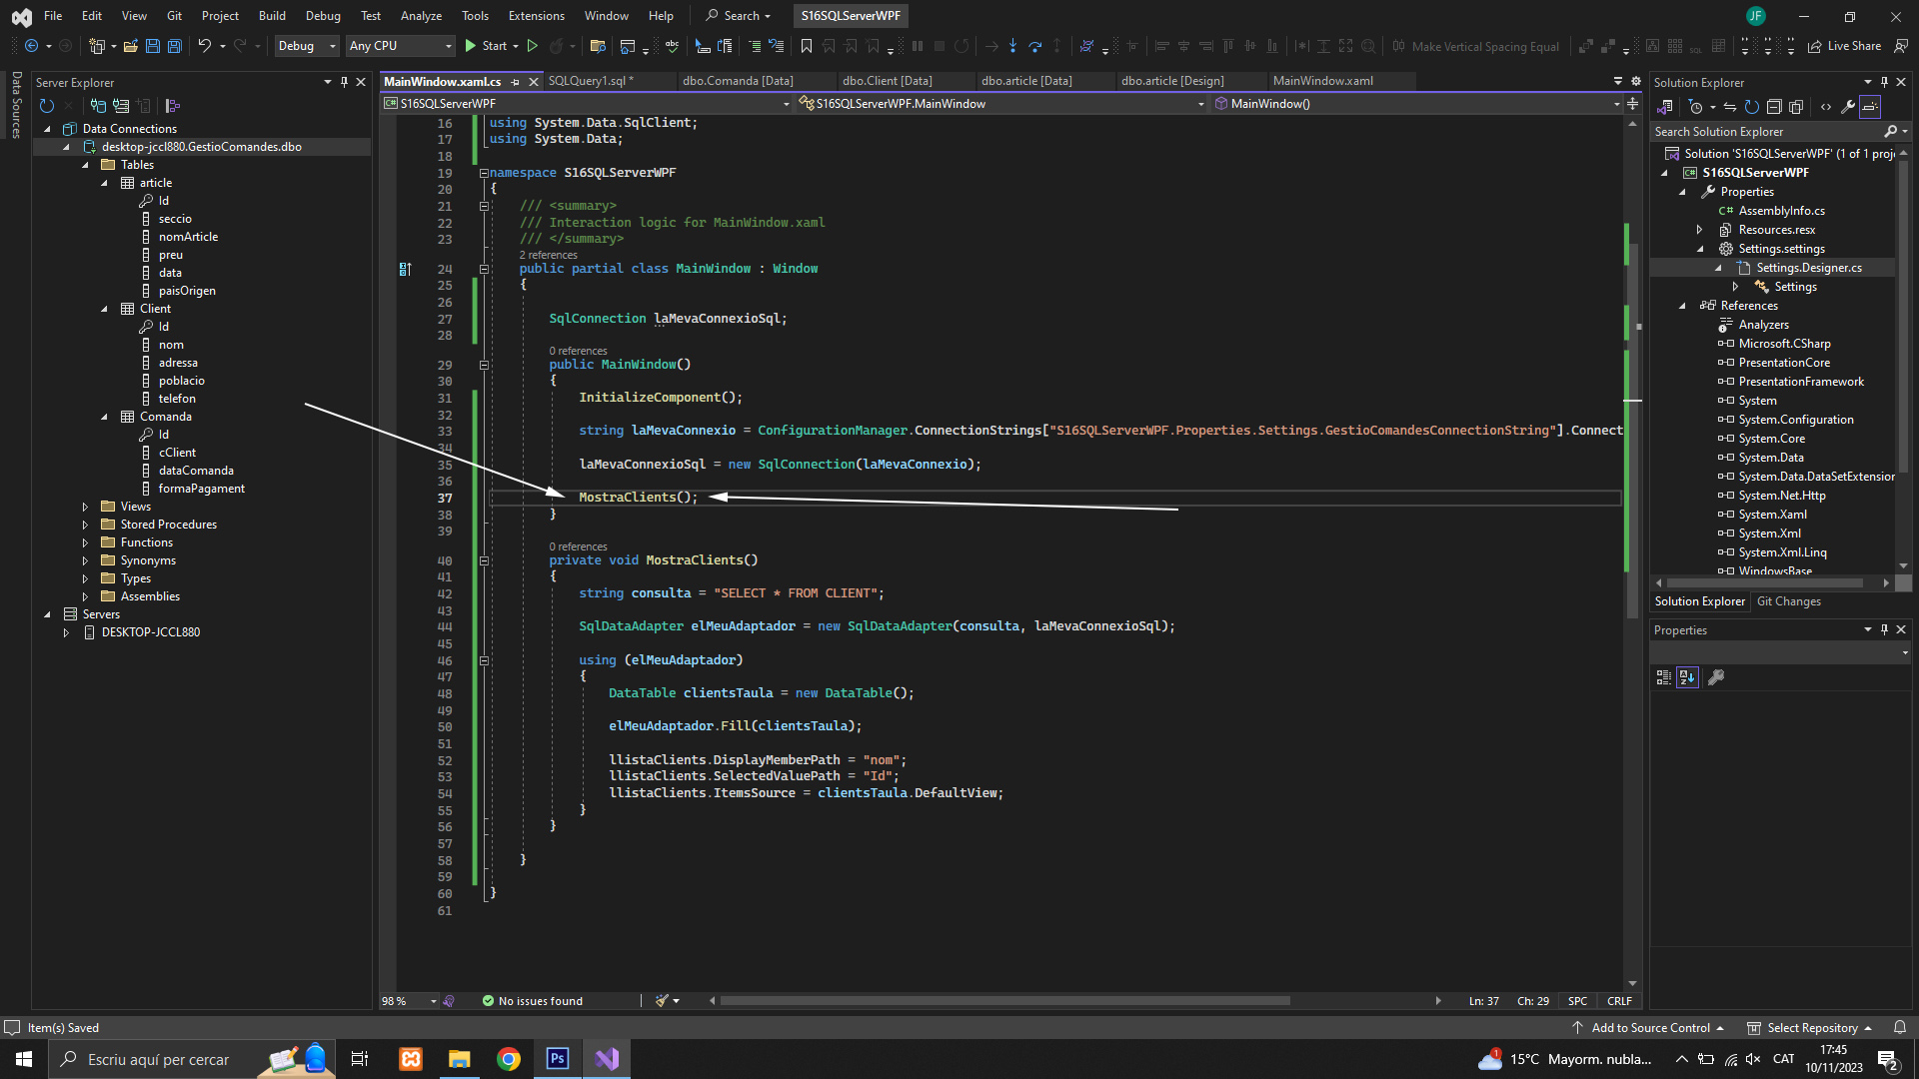Collapse the article table node
1919x1079 pixels.
coord(104,183)
